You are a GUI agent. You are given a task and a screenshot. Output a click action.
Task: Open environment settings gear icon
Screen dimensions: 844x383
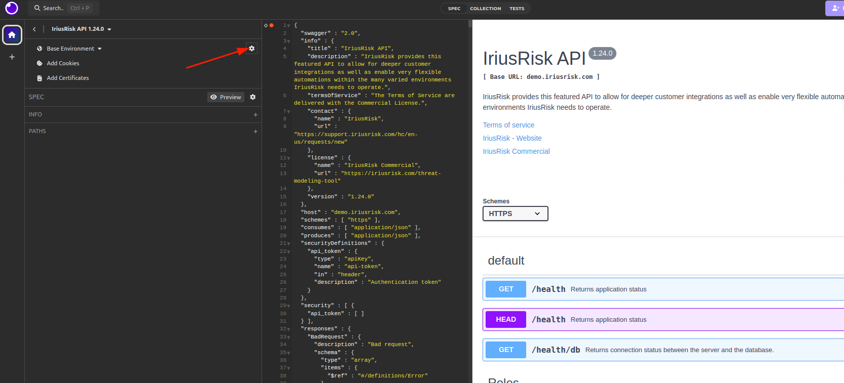click(x=251, y=48)
